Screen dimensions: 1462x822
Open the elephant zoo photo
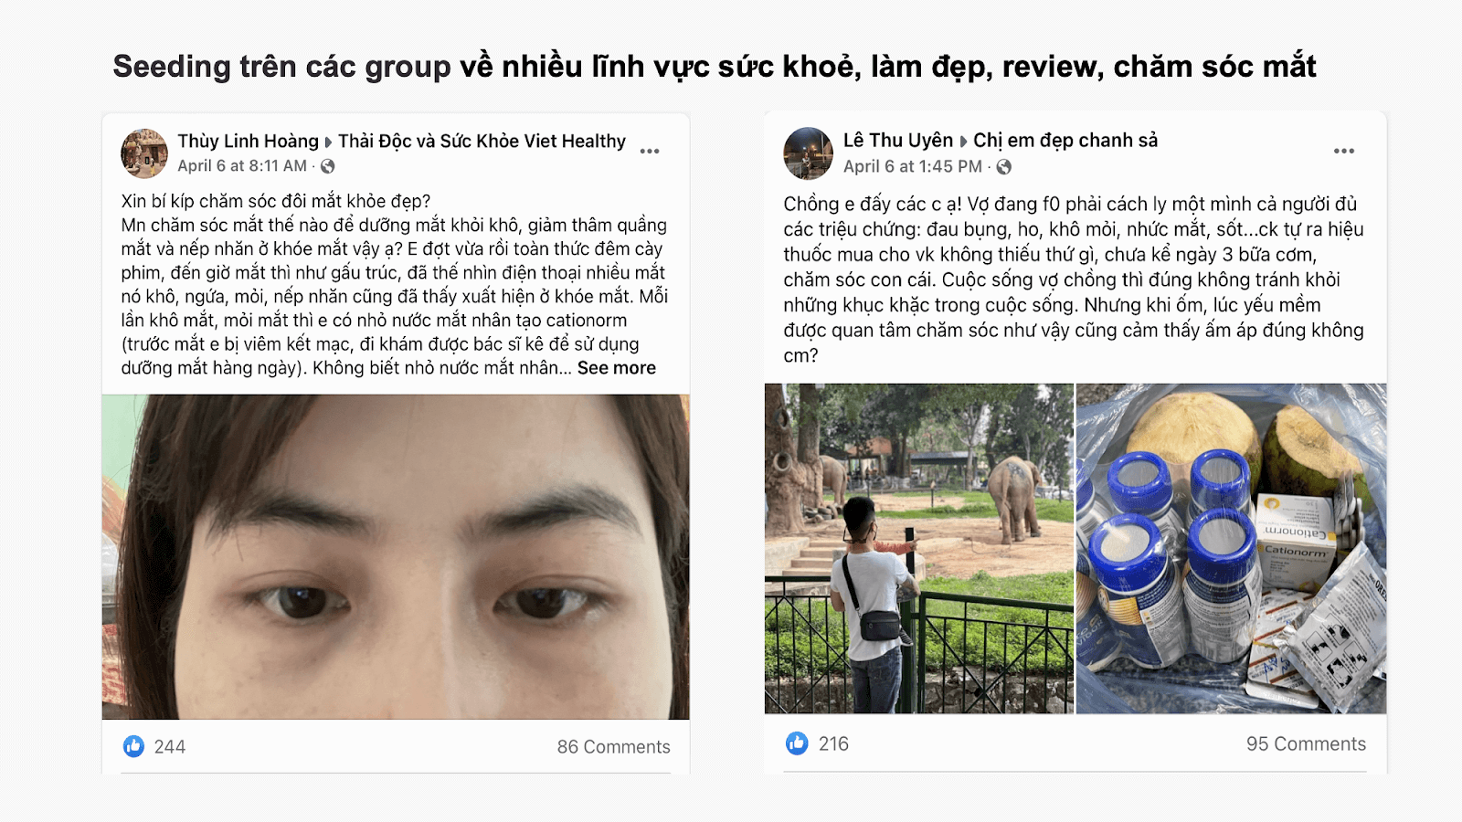click(x=919, y=548)
